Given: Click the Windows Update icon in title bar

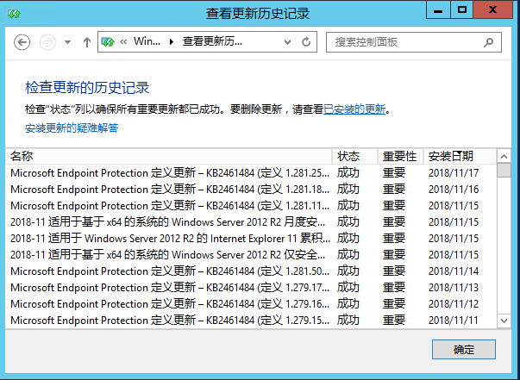Looking at the screenshot, I should click(x=15, y=14).
